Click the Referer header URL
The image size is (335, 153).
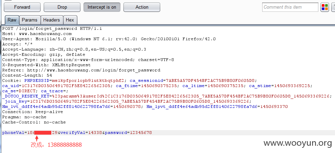94,70
